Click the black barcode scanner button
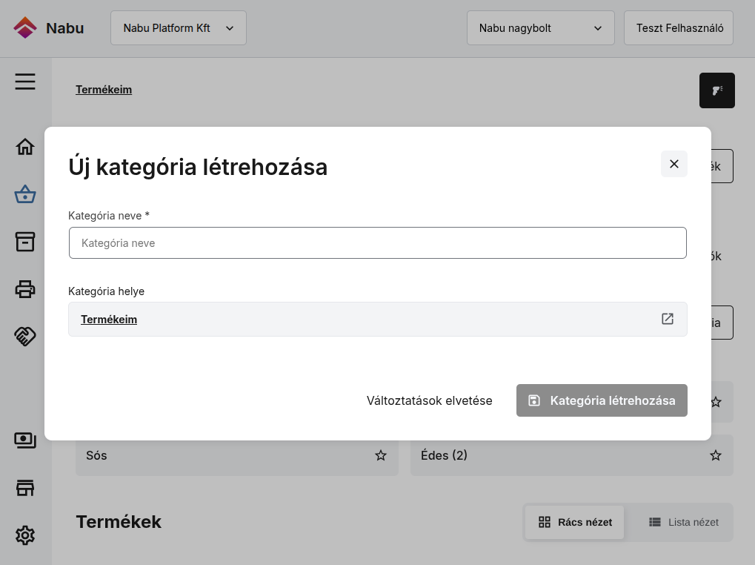 point(717,90)
